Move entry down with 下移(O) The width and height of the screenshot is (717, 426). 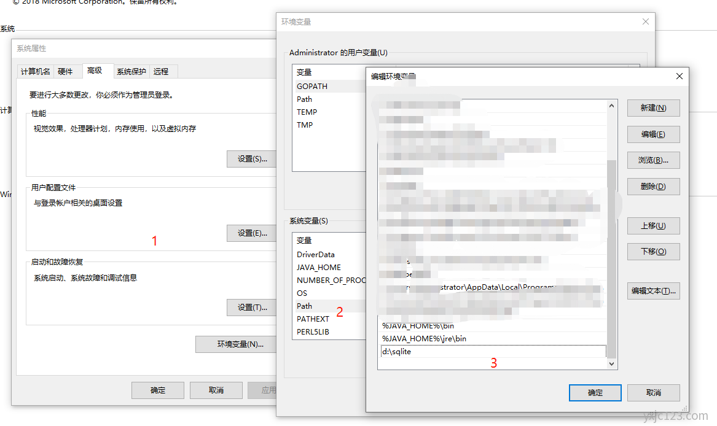[653, 252]
